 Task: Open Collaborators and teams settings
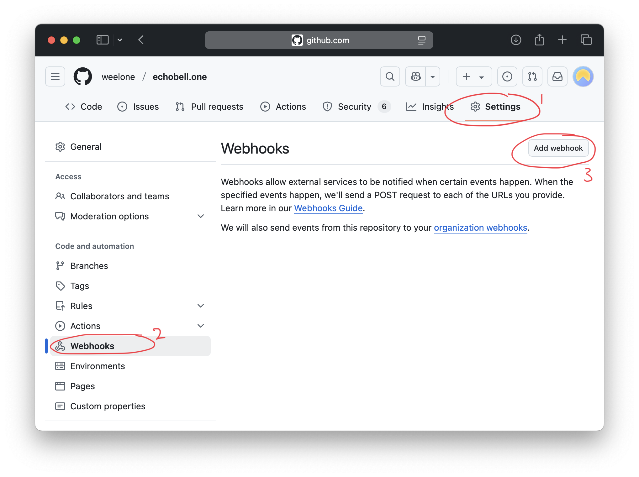click(130, 196)
